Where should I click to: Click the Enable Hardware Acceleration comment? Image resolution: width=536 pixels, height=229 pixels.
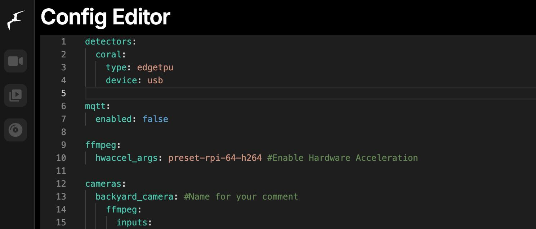click(x=343, y=158)
